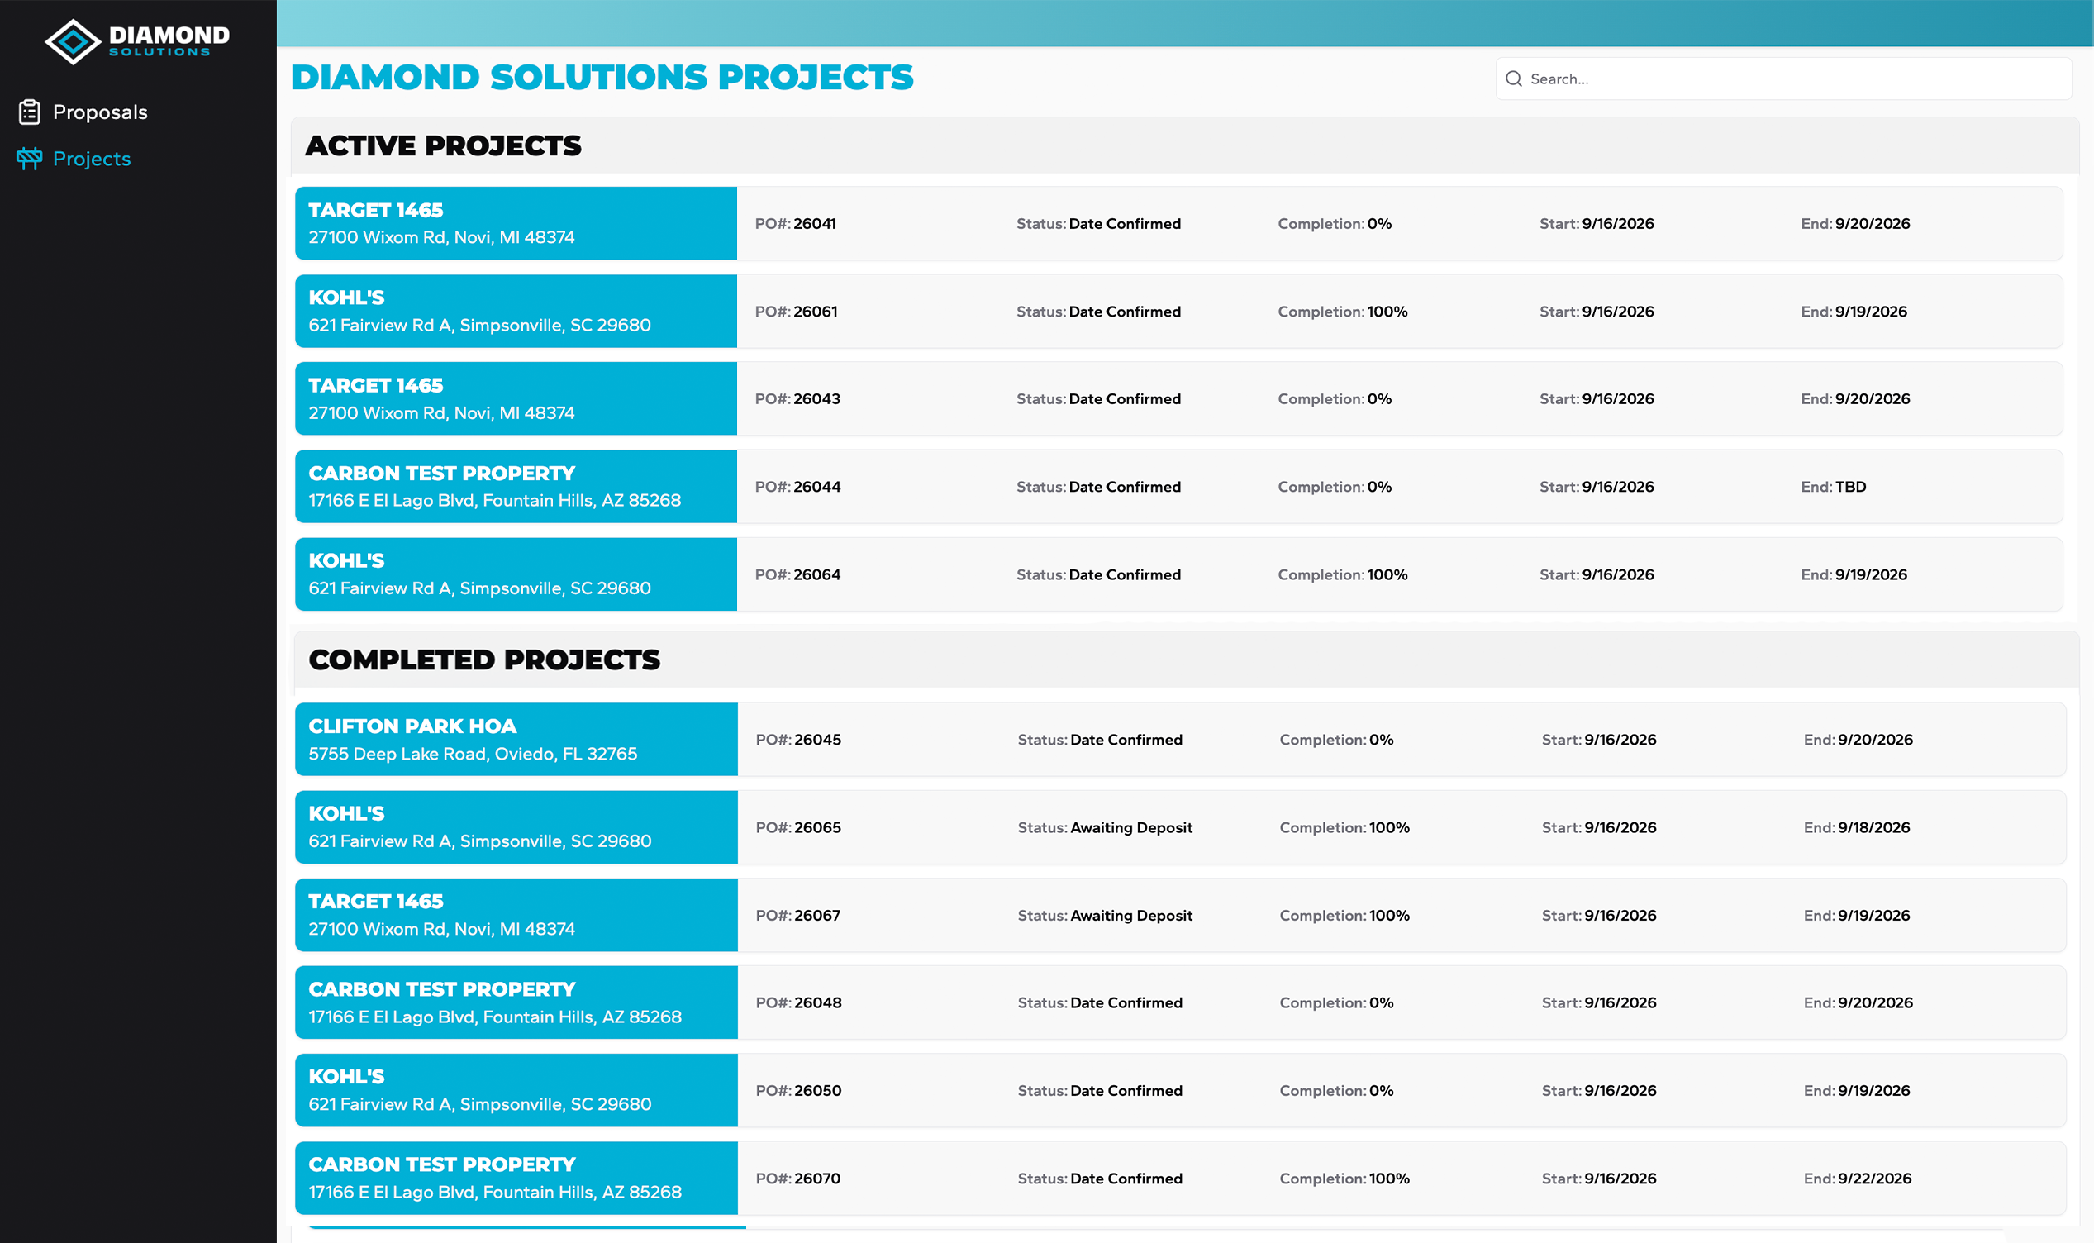
Task: Open Carbon Test Property PO 26044
Action: coord(1179,487)
